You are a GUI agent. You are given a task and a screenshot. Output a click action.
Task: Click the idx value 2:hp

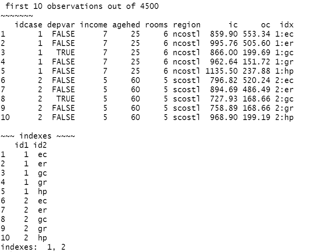coord(284,117)
